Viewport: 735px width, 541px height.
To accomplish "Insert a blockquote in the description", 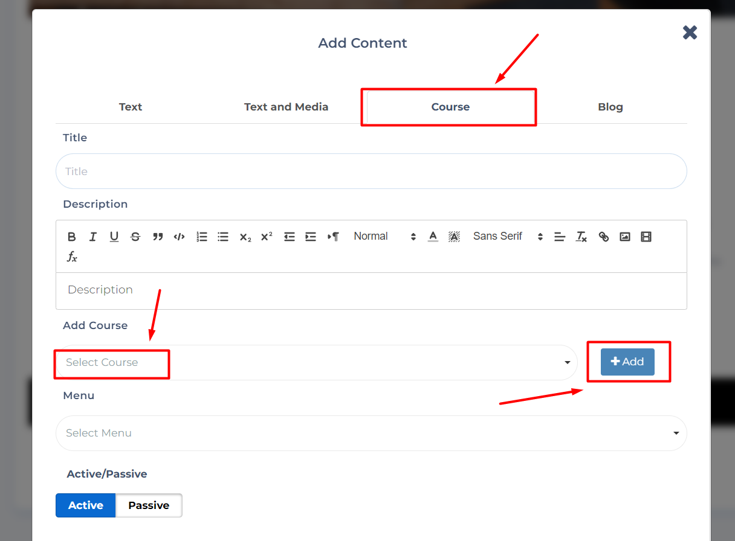I will pyautogui.click(x=158, y=237).
